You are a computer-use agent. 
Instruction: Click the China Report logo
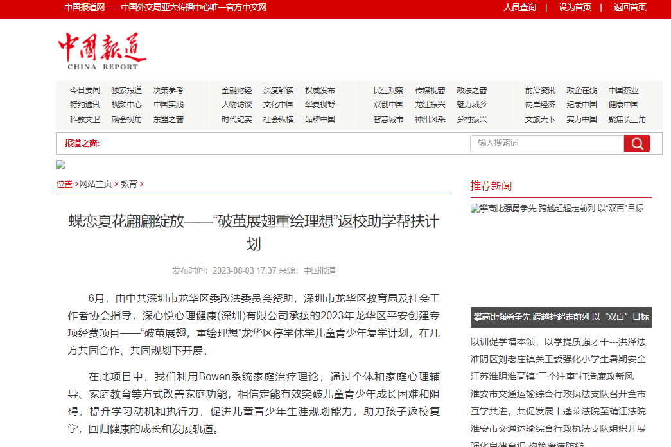[103, 51]
